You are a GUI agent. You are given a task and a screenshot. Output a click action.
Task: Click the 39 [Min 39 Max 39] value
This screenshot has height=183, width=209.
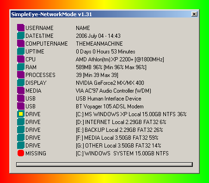tap(97, 75)
